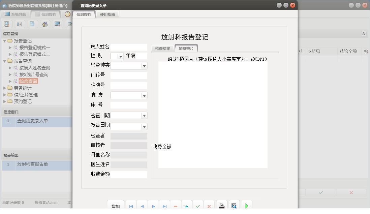Open the blank document toolbar icon
Screen dimensions: 370x214
[x=32, y=24]
